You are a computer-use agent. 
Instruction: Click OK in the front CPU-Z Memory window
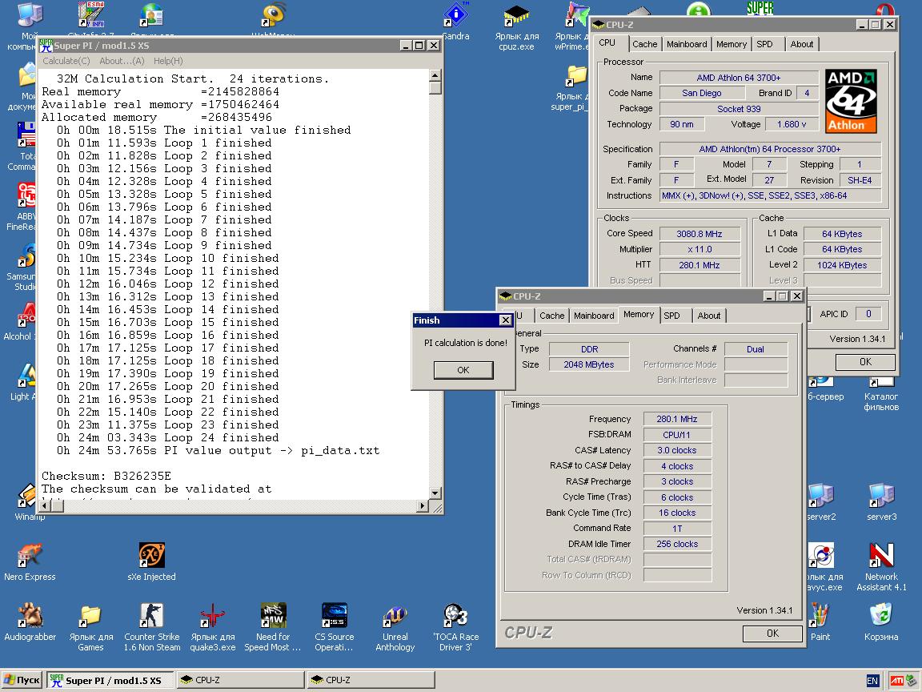(772, 634)
